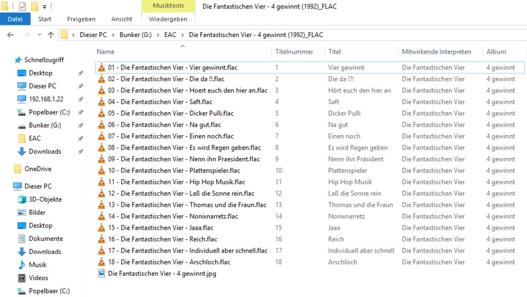Click the folder icon in the address bar

click(x=64, y=34)
